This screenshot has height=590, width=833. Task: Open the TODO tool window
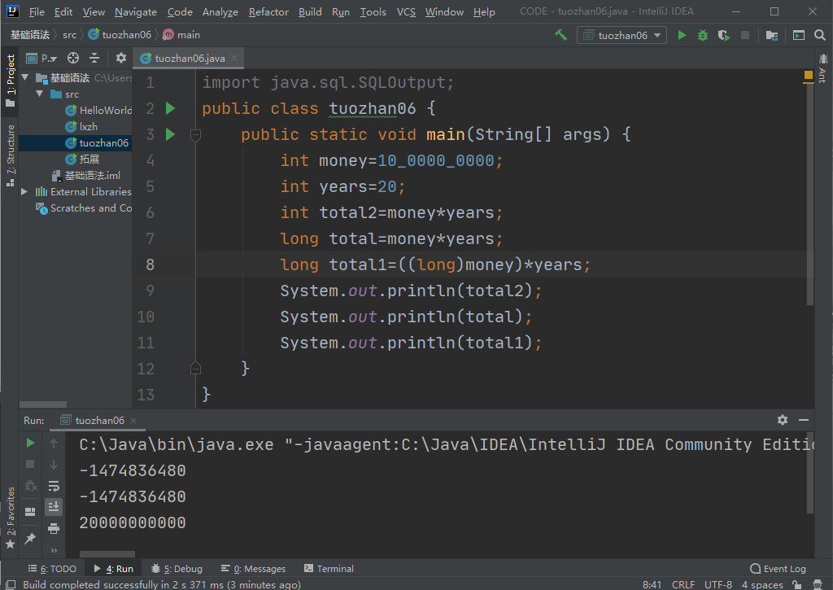pos(52,569)
